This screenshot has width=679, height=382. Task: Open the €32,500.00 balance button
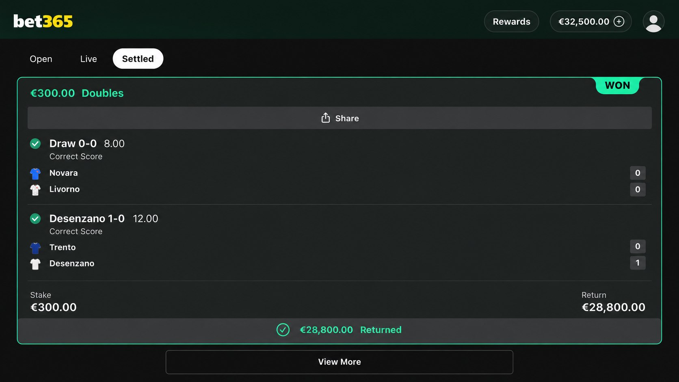(591, 22)
